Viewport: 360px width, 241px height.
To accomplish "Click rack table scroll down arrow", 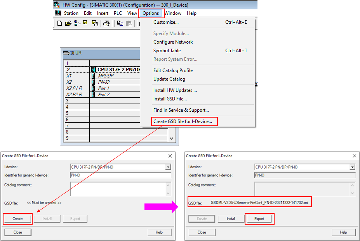I will point(171,139).
